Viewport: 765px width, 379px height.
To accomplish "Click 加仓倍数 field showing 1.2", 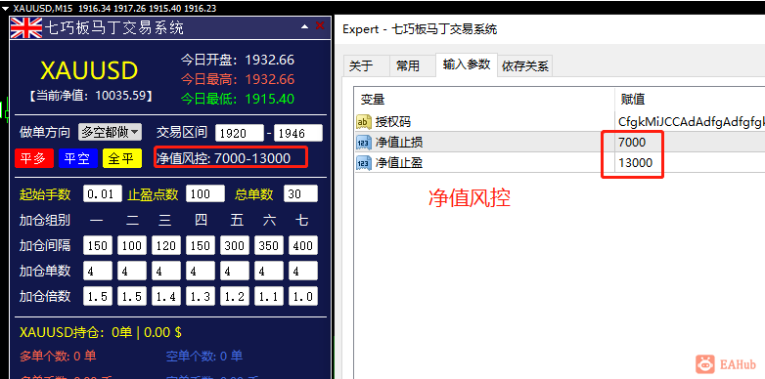I will (234, 296).
